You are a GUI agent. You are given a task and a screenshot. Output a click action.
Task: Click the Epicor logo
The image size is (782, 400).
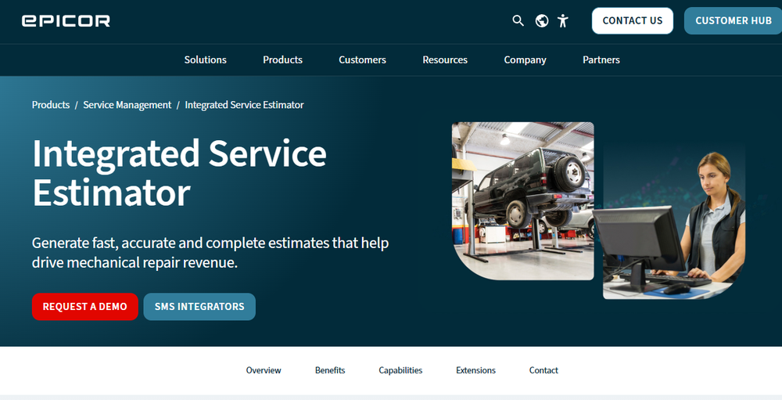[x=66, y=20]
